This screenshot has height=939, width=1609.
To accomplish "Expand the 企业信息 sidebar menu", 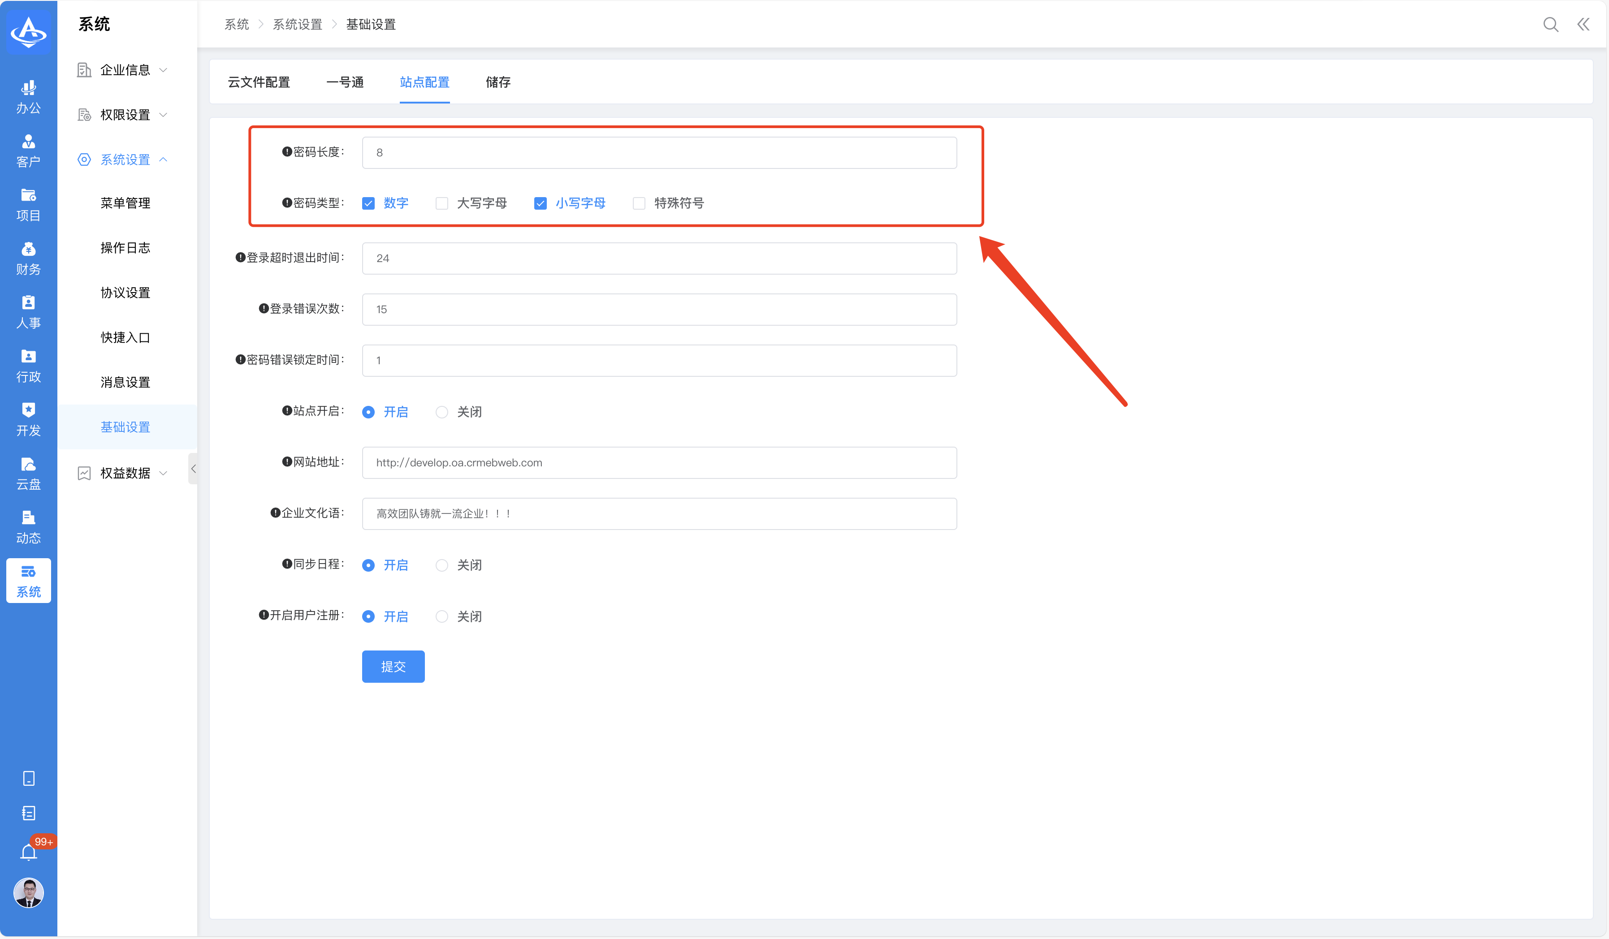I will (125, 70).
